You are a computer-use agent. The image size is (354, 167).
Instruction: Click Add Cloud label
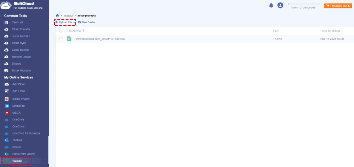click(x=19, y=84)
